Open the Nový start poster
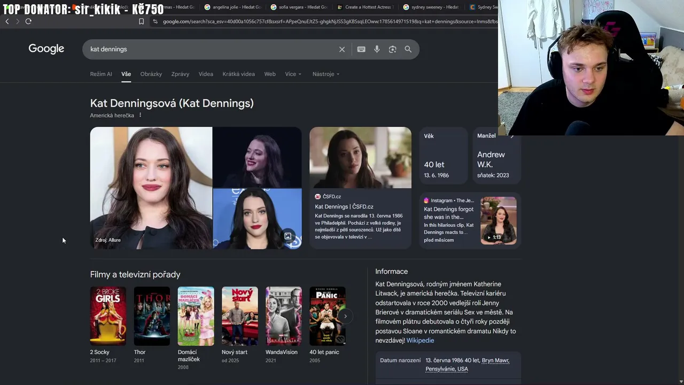 tap(240, 316)
